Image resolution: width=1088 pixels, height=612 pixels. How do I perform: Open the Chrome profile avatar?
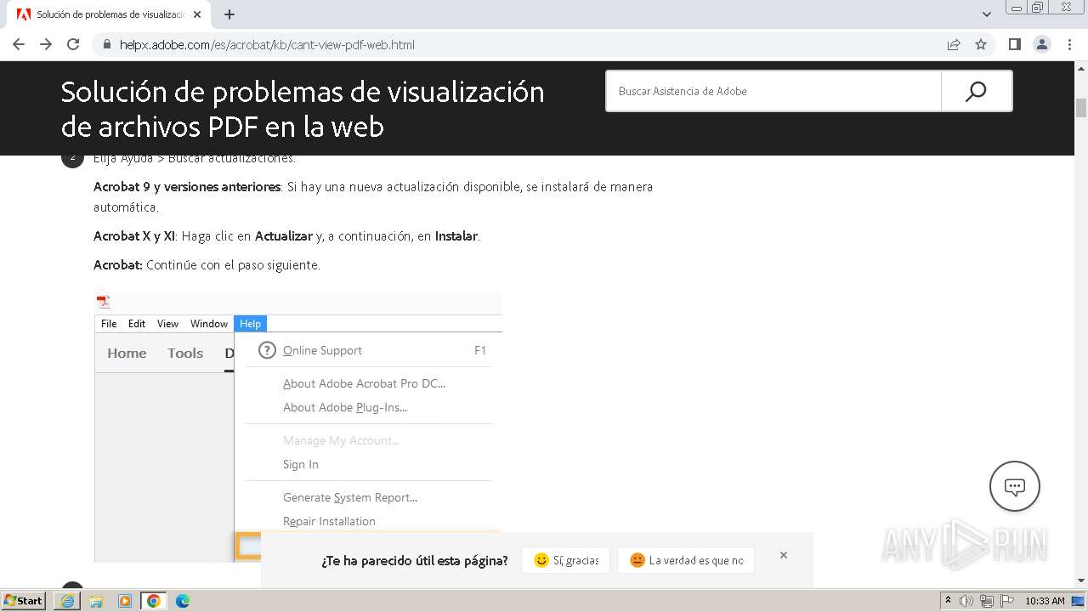1042,44
